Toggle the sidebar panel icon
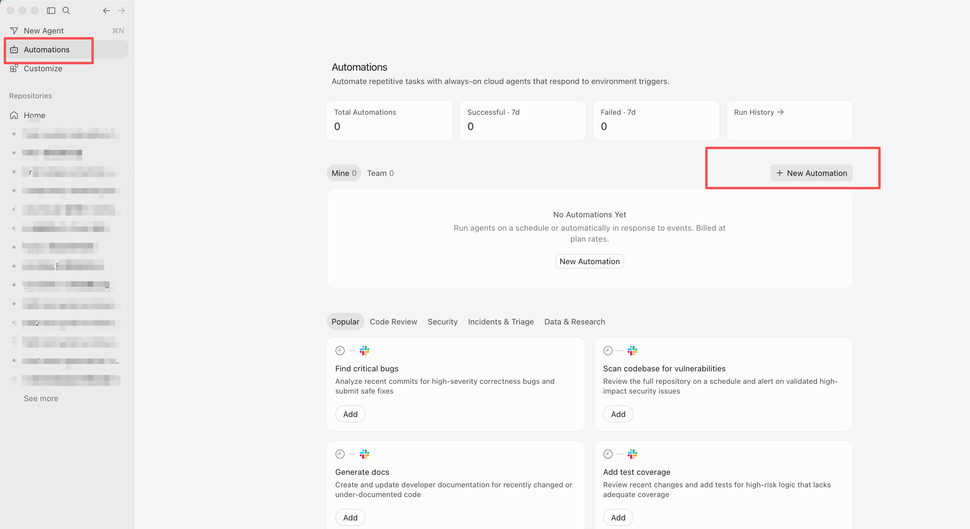The width and height of the screenshot is (970, 529). tap(51, 11)
